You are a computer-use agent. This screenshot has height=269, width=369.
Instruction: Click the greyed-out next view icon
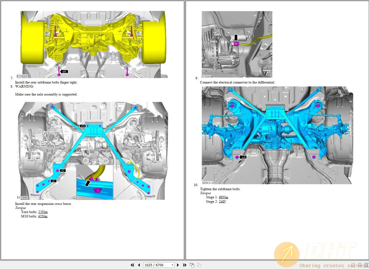tap(199, 265)
